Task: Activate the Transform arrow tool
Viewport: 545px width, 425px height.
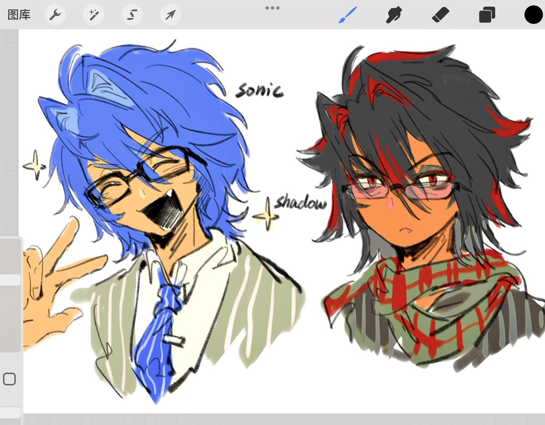Action: pyautogui.click(x=170, y=15)
